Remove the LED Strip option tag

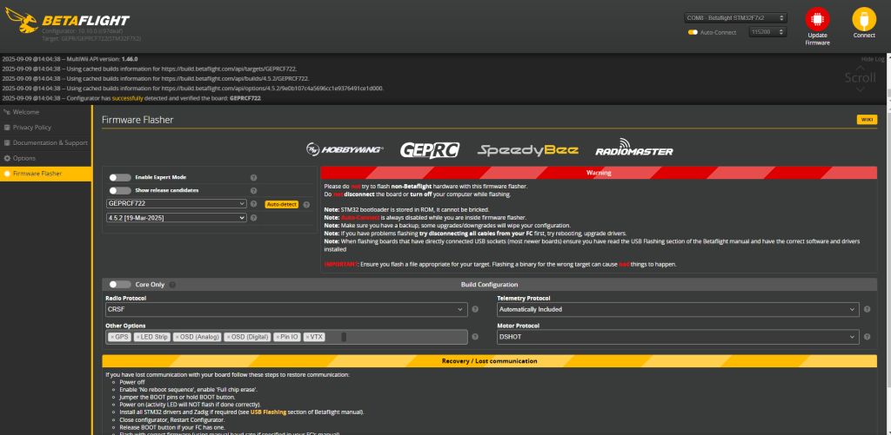click(137, 337)
